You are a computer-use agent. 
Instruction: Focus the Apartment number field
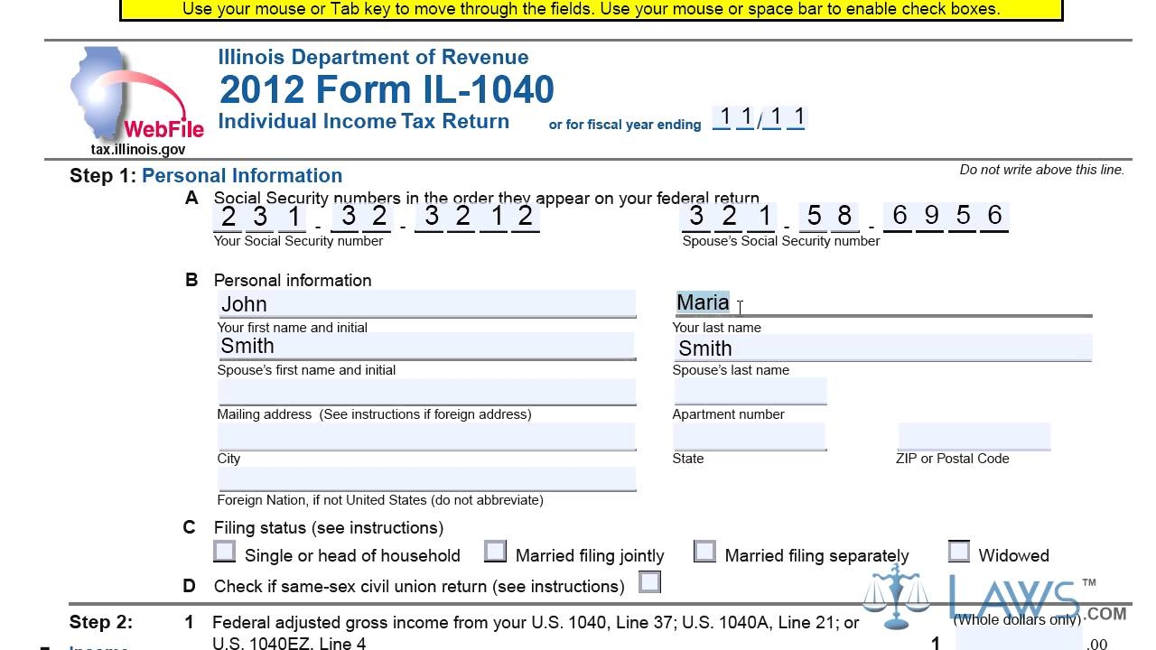click(x=750, y=392)
